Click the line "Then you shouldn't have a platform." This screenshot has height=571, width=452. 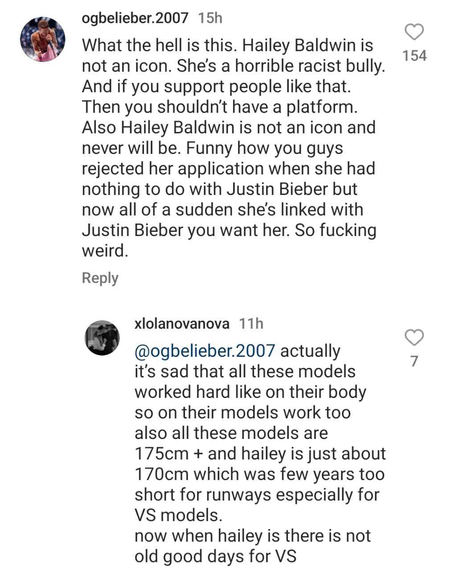(210, 107)
